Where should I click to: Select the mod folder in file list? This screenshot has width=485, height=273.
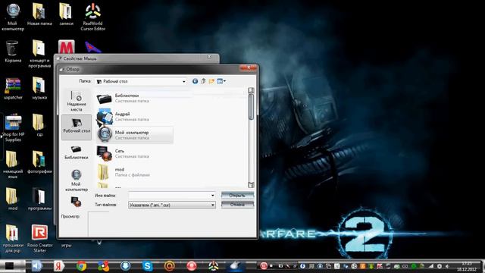click(135, 172)
